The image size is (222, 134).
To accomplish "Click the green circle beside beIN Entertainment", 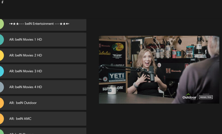I will point(1,24).
